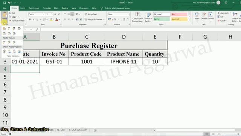The width and height of the screenshot is (241, 136).
Task: Choose the Linked Picture paste icon
Action: coord(19,51)
